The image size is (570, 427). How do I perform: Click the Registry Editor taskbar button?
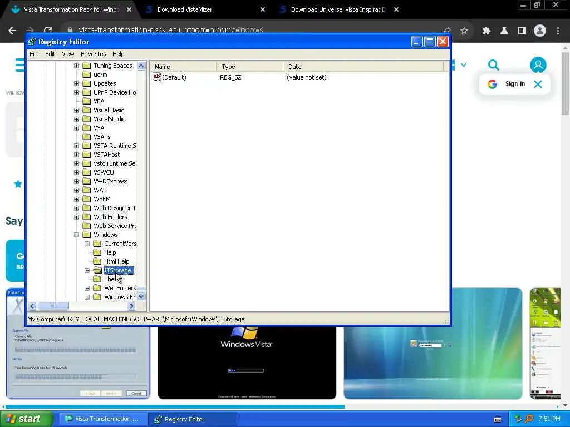coord(193,419)
